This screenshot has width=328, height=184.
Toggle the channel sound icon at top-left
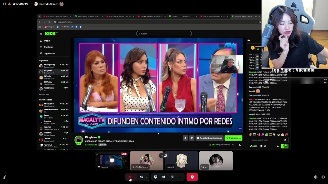tap(4, 4)
